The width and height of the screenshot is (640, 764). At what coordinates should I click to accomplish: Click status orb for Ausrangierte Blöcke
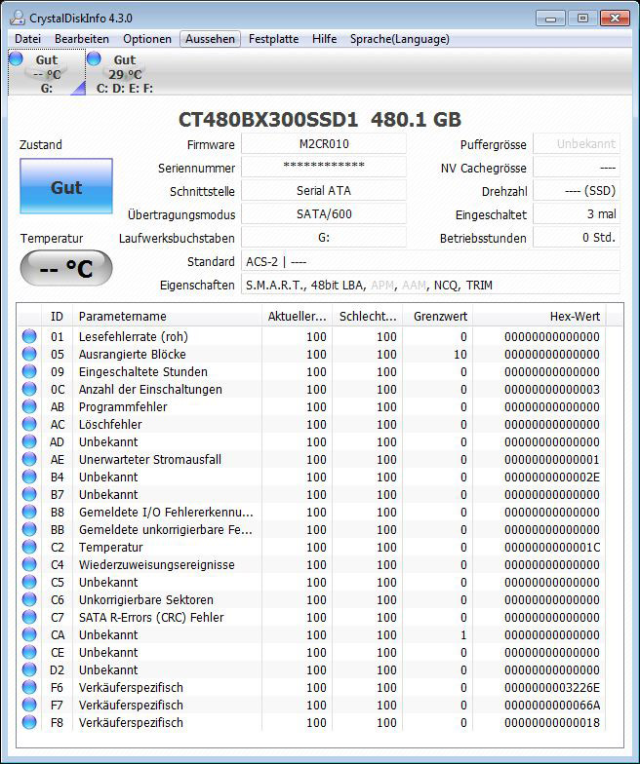click(29, 354)
